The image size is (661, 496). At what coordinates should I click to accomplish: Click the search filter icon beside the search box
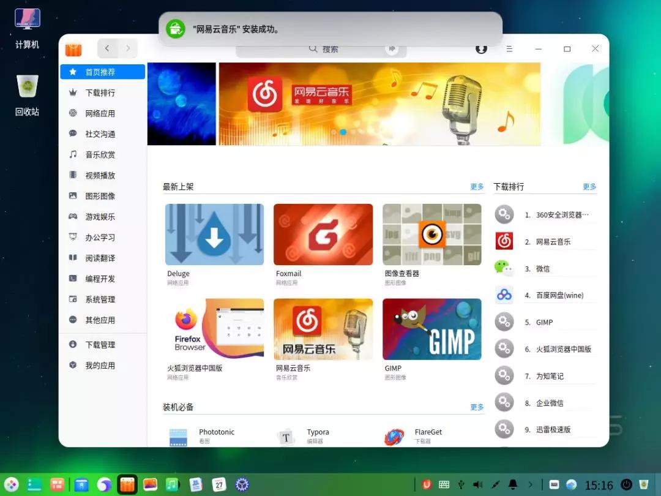point(392,49)
